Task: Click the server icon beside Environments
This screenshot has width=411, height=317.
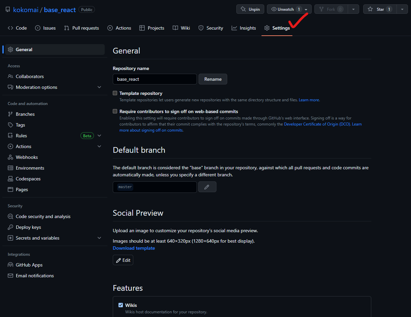Action: click(10, 168)
